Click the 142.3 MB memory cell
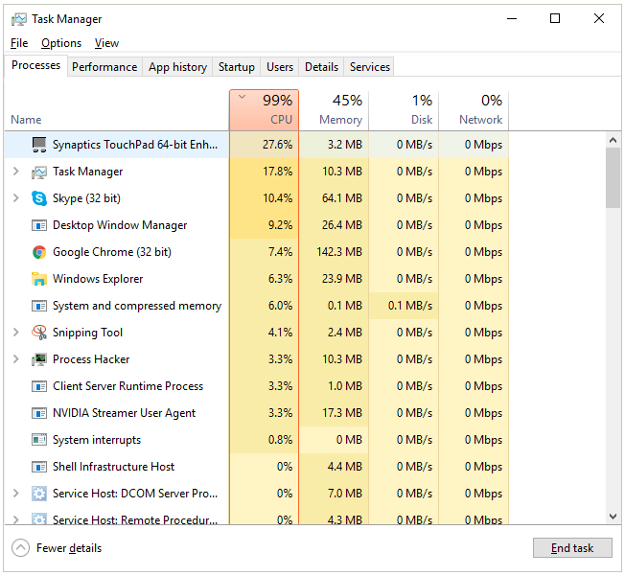The image size is (625, 576). click(334, 252)
